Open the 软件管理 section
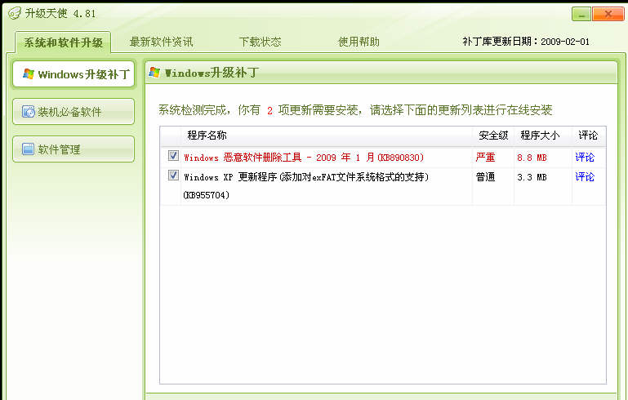Image resolution: width=628 pixels, height=400 pixels. (73, 149)
